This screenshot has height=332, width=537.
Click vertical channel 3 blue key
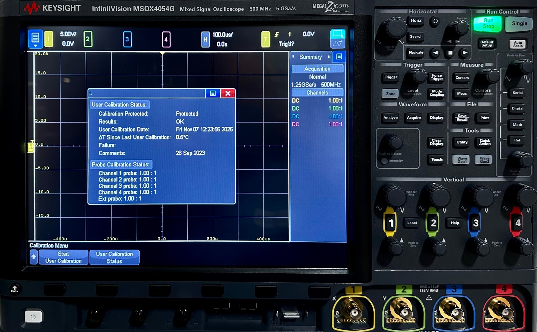coord(475,223)
